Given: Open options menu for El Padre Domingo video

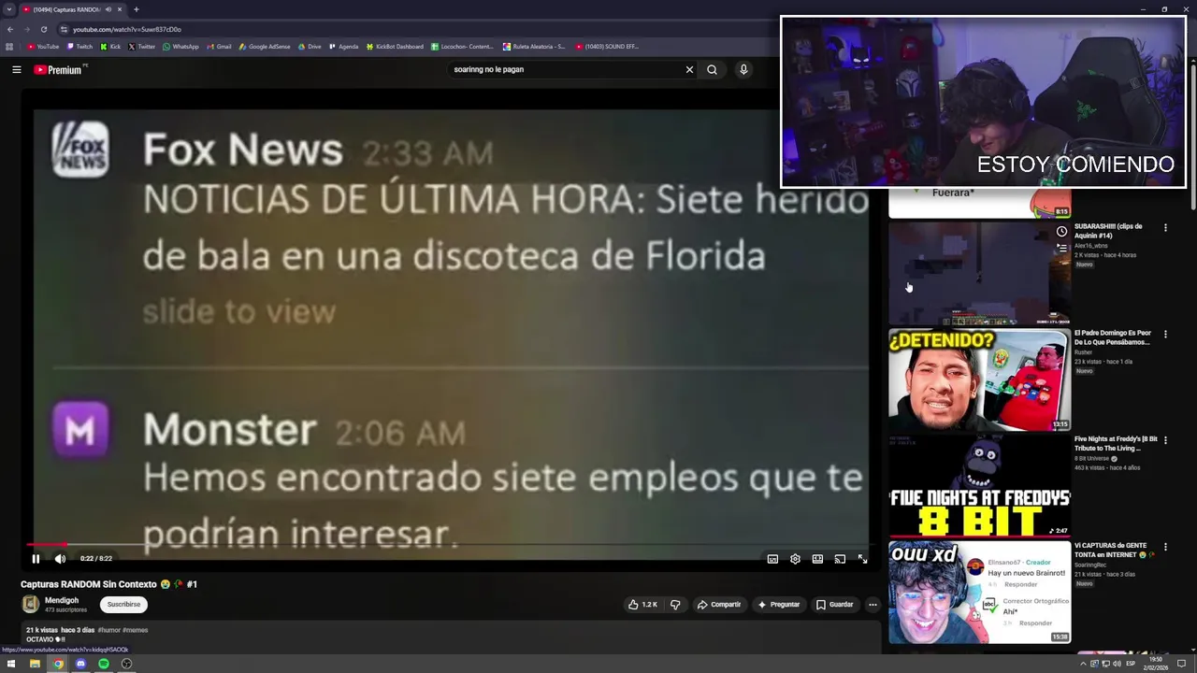Looking at the screenshot, I should (1165, 334).
